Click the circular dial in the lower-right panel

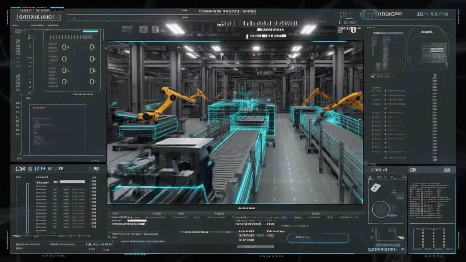pos(381,209)
